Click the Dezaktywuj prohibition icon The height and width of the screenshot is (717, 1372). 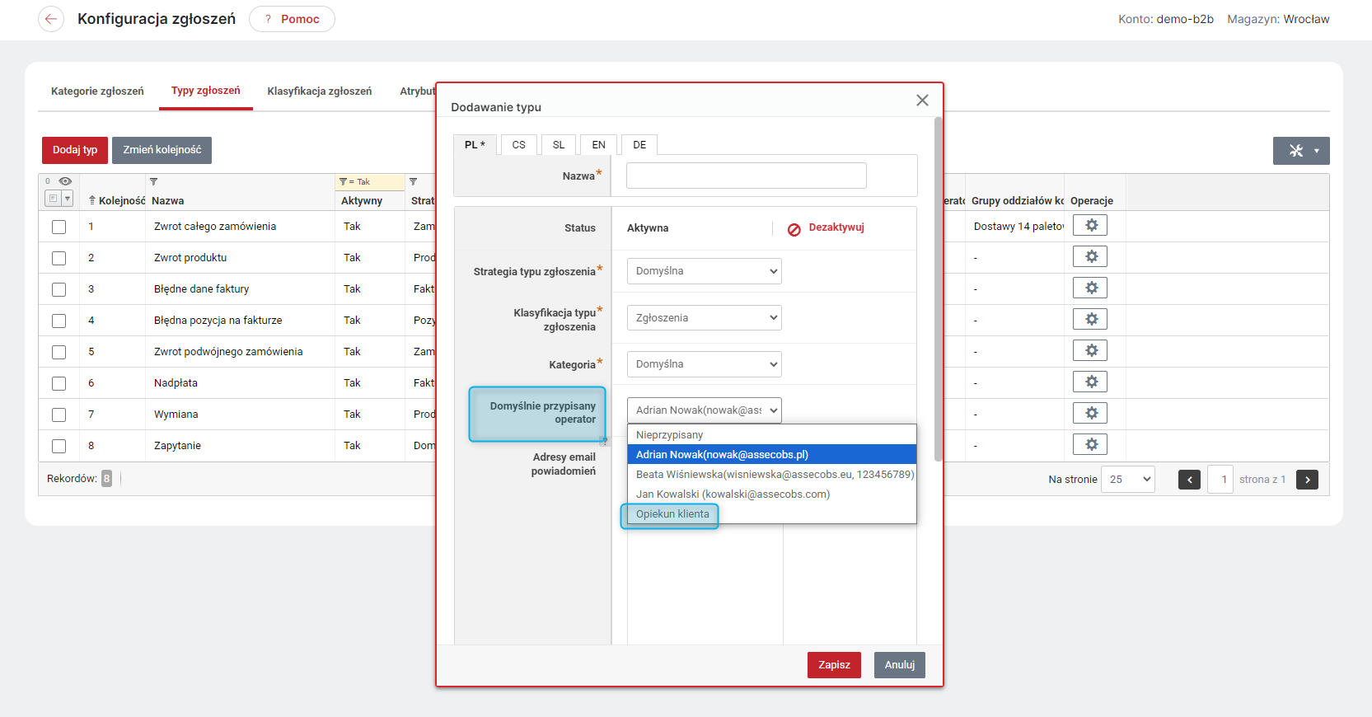(794, 229)
